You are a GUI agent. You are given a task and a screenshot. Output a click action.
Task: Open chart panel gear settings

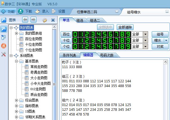tap(44, 20)
